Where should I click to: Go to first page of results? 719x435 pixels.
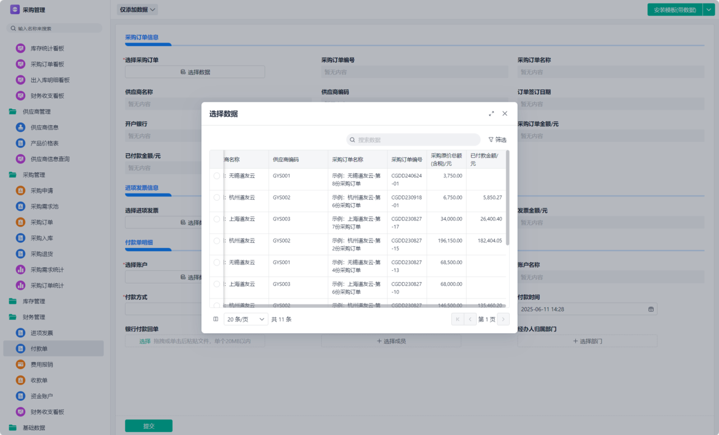(x=458, y=319)
